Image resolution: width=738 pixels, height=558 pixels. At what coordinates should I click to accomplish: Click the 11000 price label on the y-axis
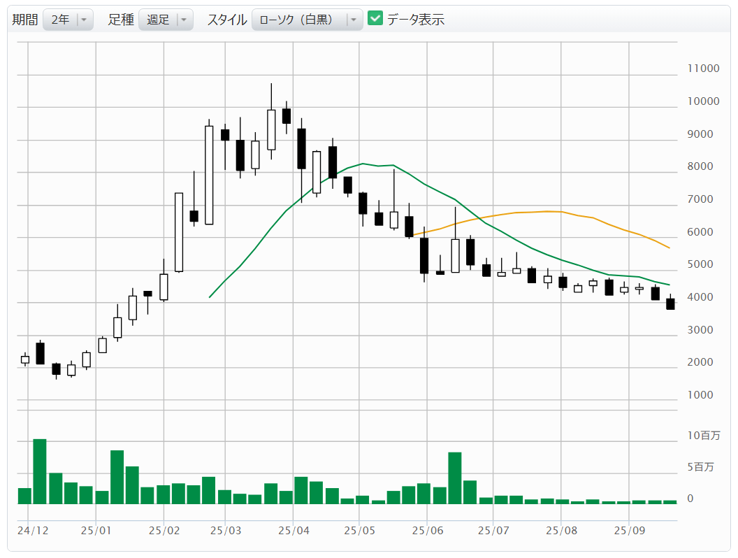(x=703, y=69)
